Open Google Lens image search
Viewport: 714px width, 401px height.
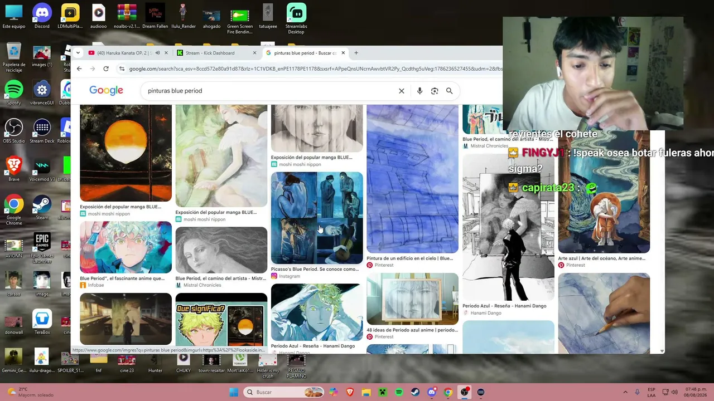click(435, 91)
